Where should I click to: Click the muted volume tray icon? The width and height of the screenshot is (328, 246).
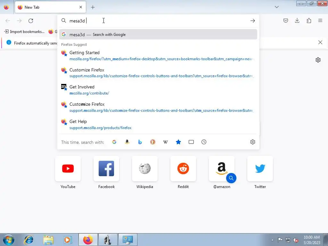pos(296,240)
